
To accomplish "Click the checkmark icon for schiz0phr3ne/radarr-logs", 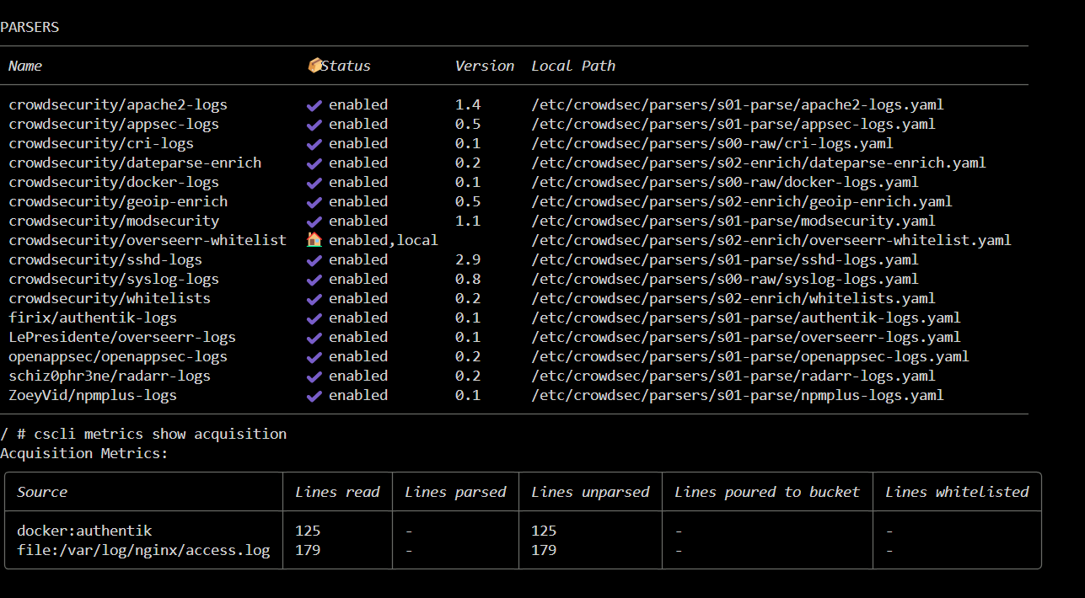I will coord(314,376).
